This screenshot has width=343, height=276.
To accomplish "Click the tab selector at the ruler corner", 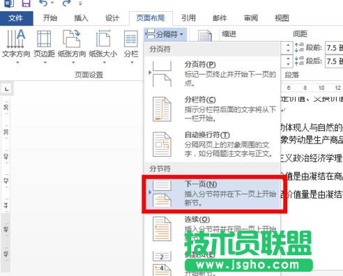I will 7,89.
